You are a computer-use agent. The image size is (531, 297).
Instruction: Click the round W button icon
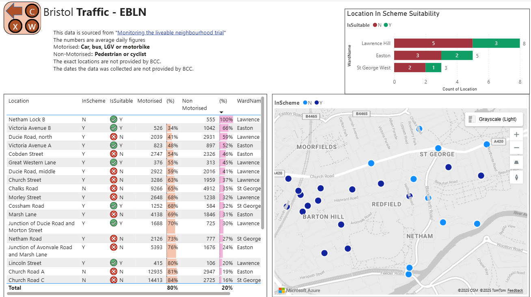32,27
